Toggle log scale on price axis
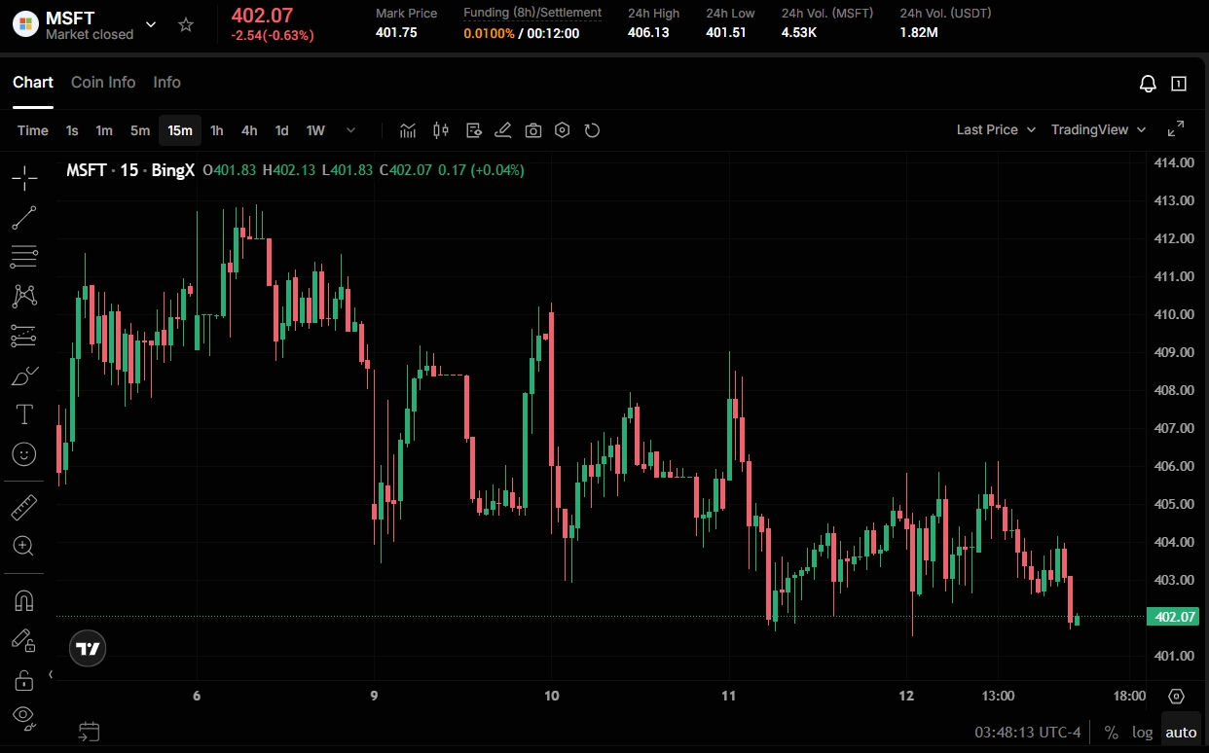 [1142, 733]
